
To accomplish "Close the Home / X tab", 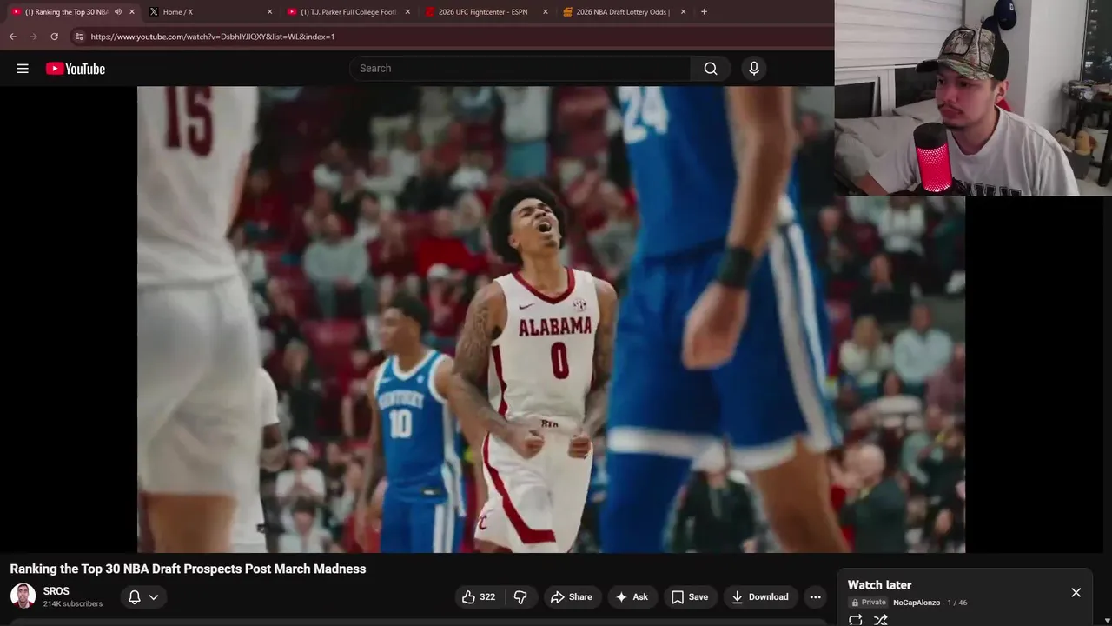I will point(269,12).
